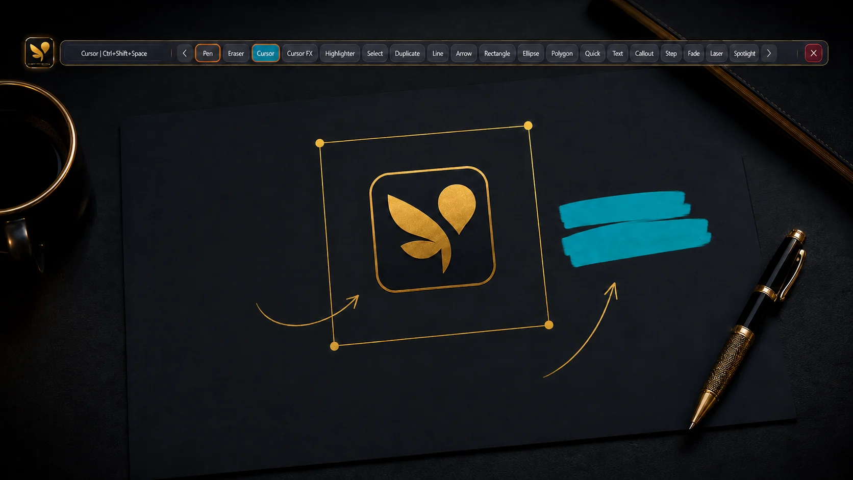The image size is (853, 480).
Task: Turn on the Laser pointer
Action: point(716,53)
